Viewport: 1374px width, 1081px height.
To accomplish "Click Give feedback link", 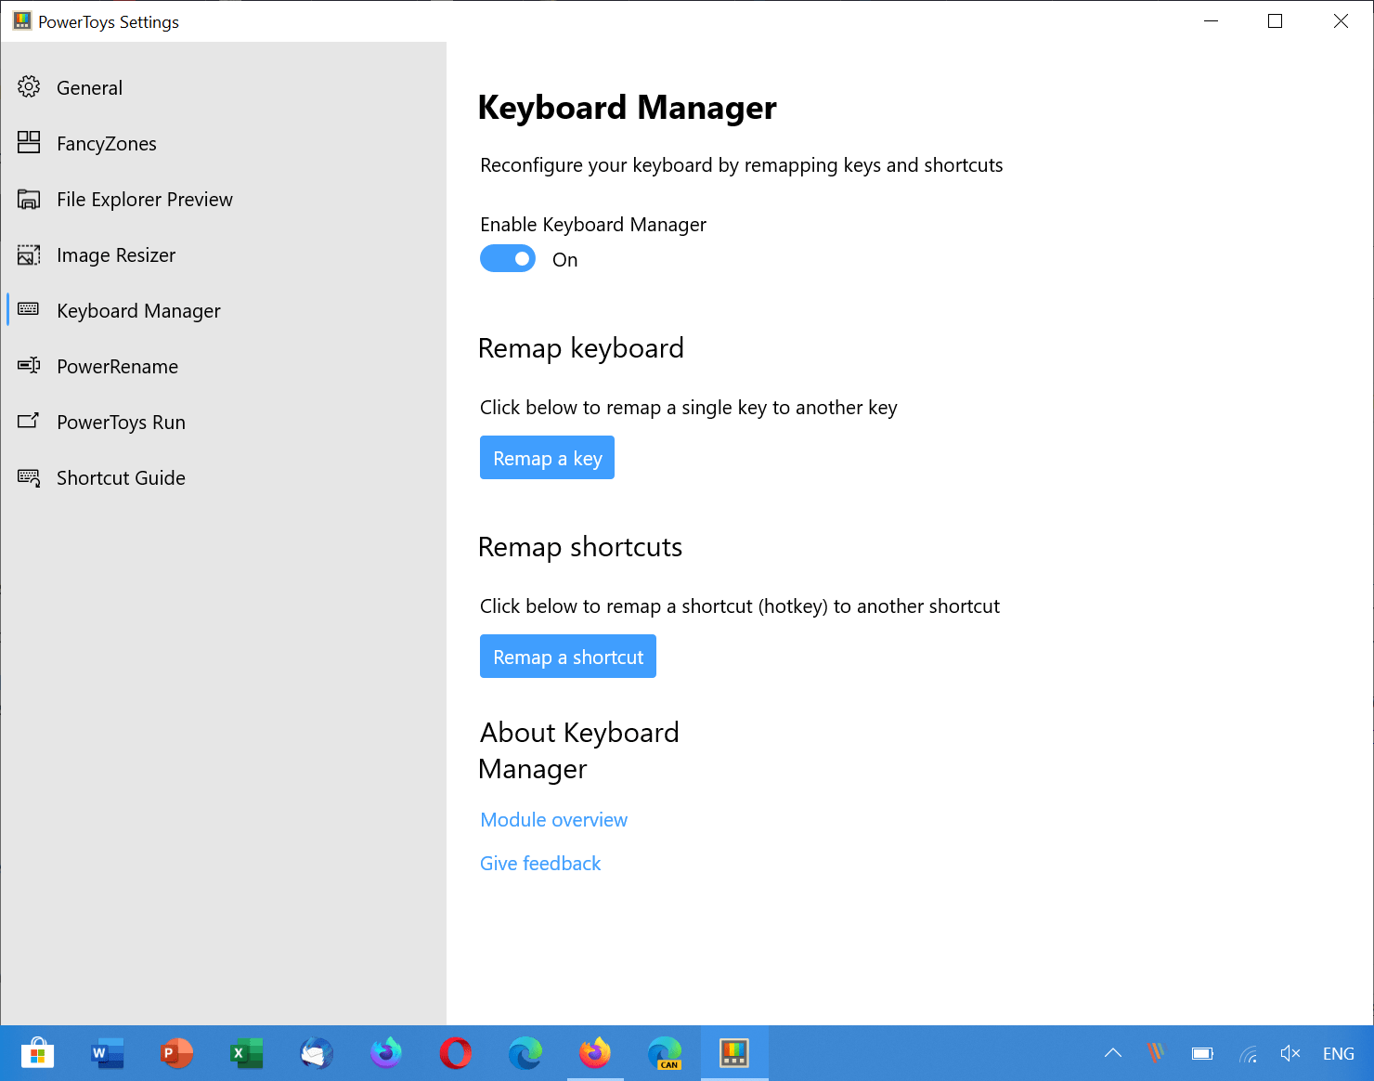I will [540, 863].
